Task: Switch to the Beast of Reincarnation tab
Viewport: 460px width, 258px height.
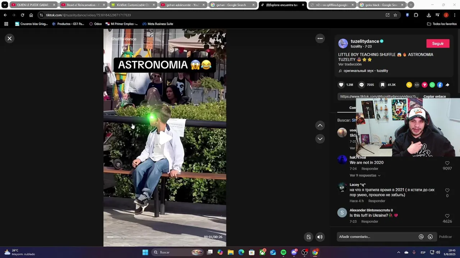Action: (83, 5)
